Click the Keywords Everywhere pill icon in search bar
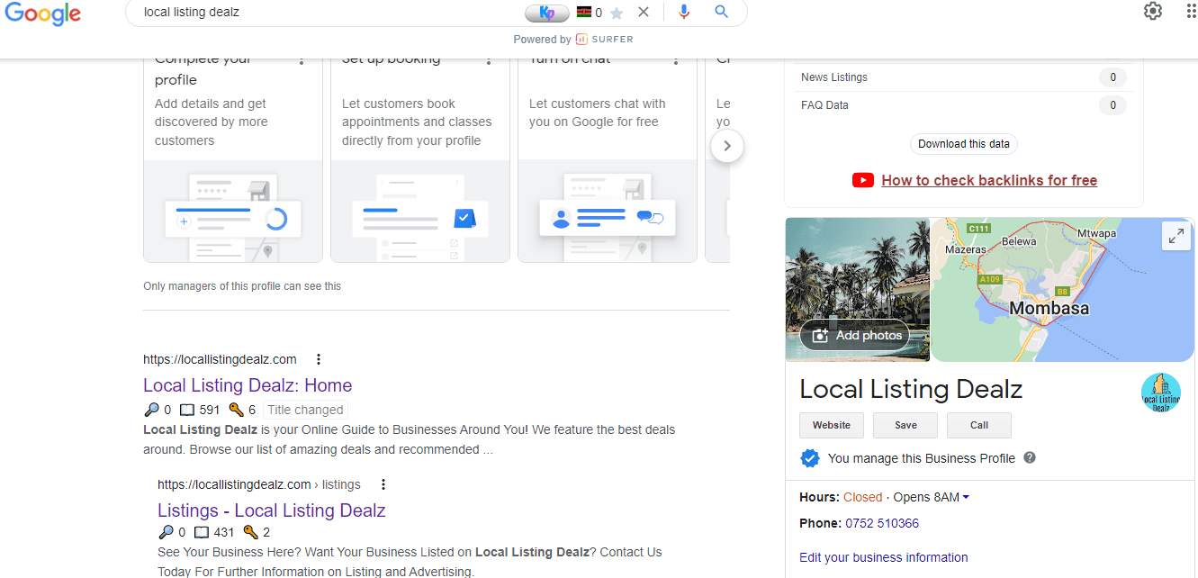The image size is (1198, 578). tap(547, 14)
